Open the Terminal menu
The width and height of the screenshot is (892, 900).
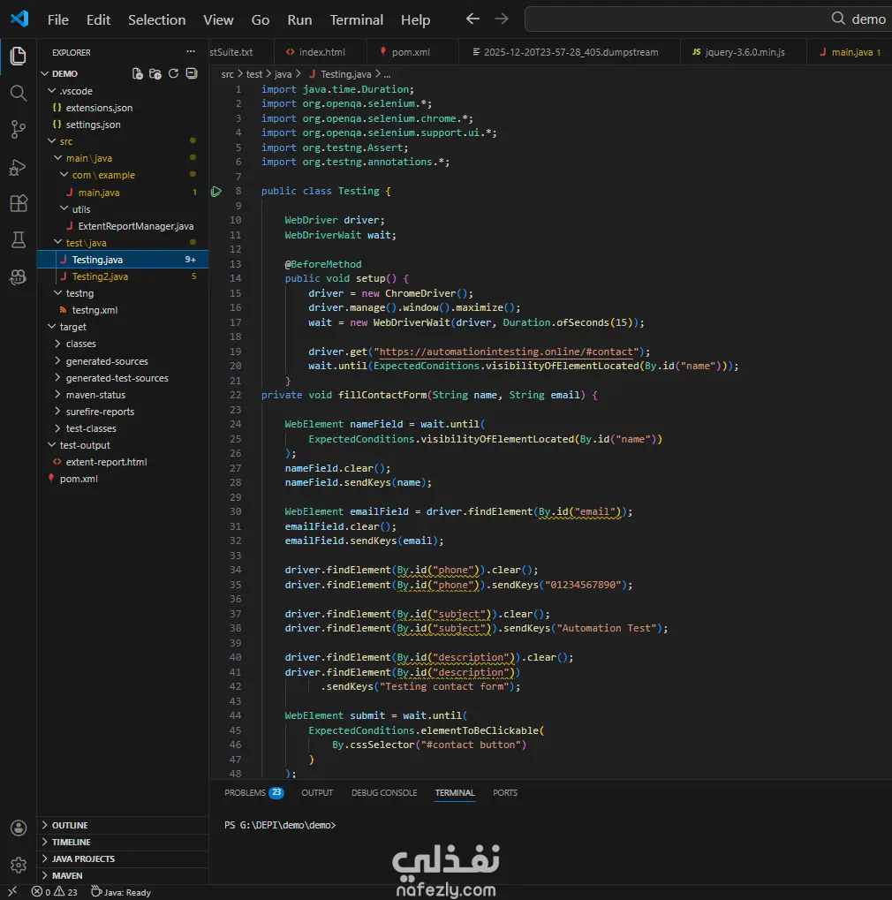[357, 19]
